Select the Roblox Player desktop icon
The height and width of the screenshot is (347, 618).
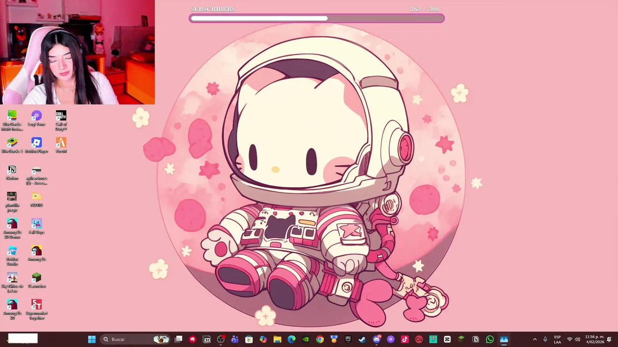pos(37,146)
